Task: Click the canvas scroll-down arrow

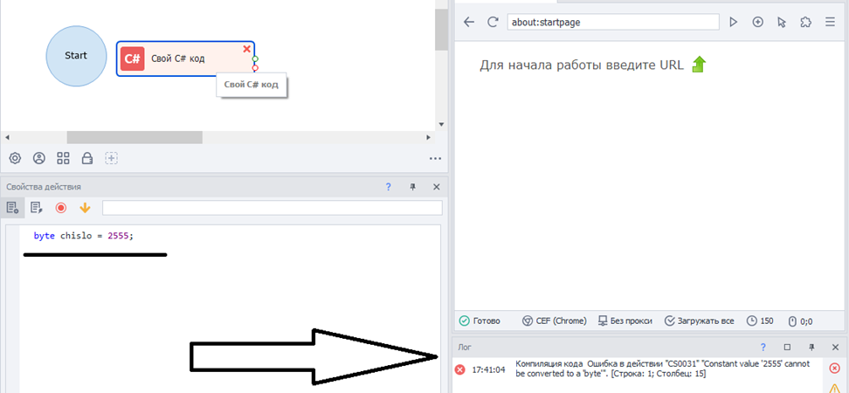Action: (441, 124)
